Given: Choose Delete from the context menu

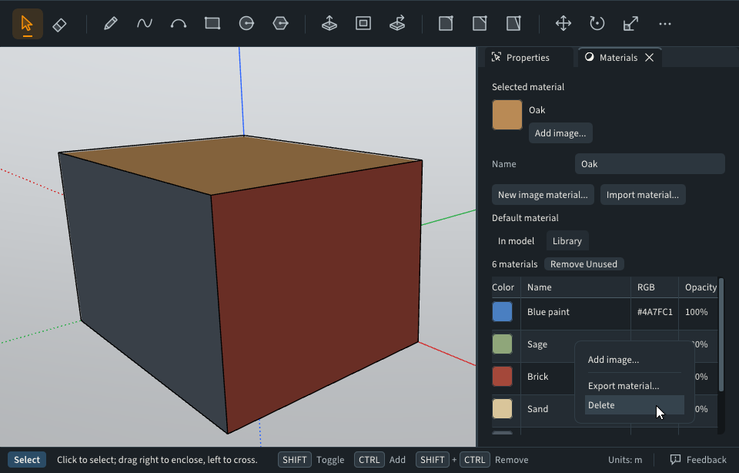Looking at the screenshot, I should coord(634,405).
